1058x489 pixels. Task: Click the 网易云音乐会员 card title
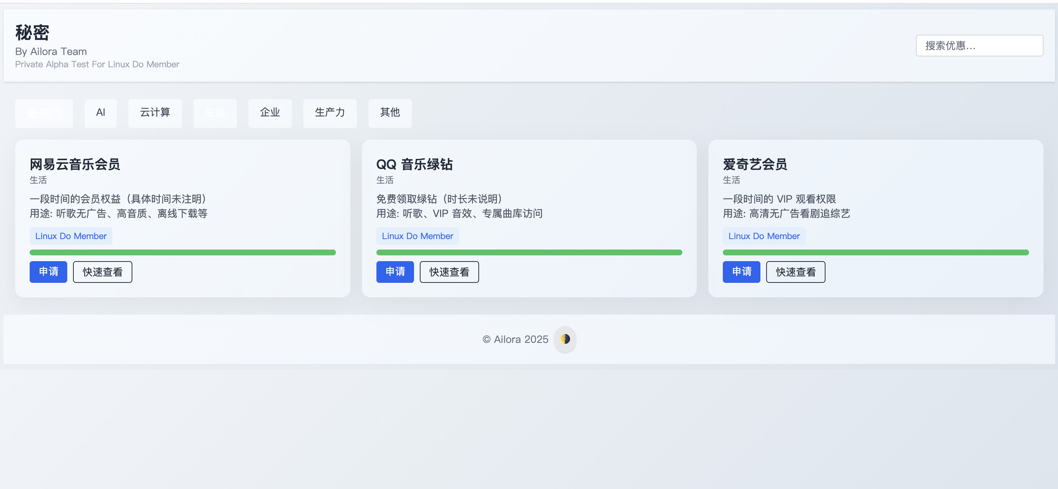tap(75, 164)
